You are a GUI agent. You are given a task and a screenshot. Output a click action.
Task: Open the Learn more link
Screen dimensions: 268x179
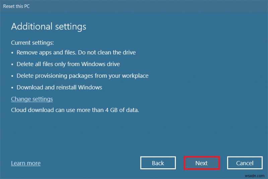pyautogui.click(x=26, y=163)
